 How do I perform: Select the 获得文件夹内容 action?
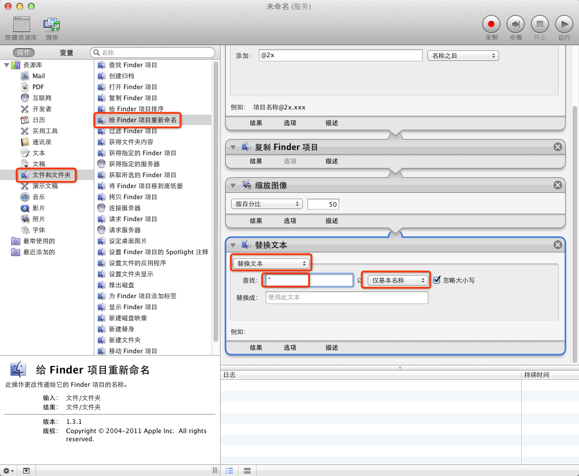pyautogui.click(x=131, y=142)
